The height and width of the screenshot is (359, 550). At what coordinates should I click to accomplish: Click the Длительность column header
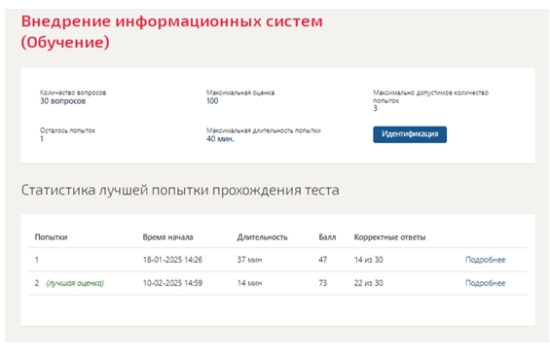262,237
